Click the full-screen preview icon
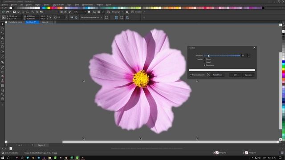Viewport: 285px width, 160px height. pyautogui.click(x=89, y=12)
